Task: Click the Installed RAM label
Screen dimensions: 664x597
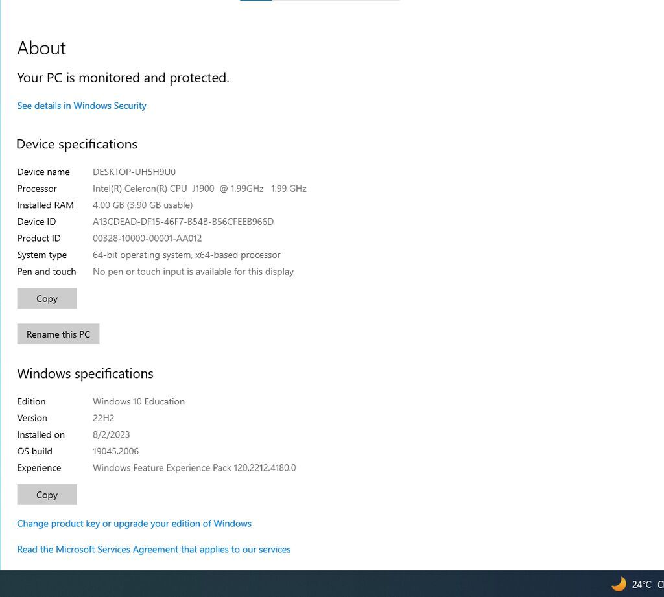Action: pyautogui.click(x=45, y=205)
